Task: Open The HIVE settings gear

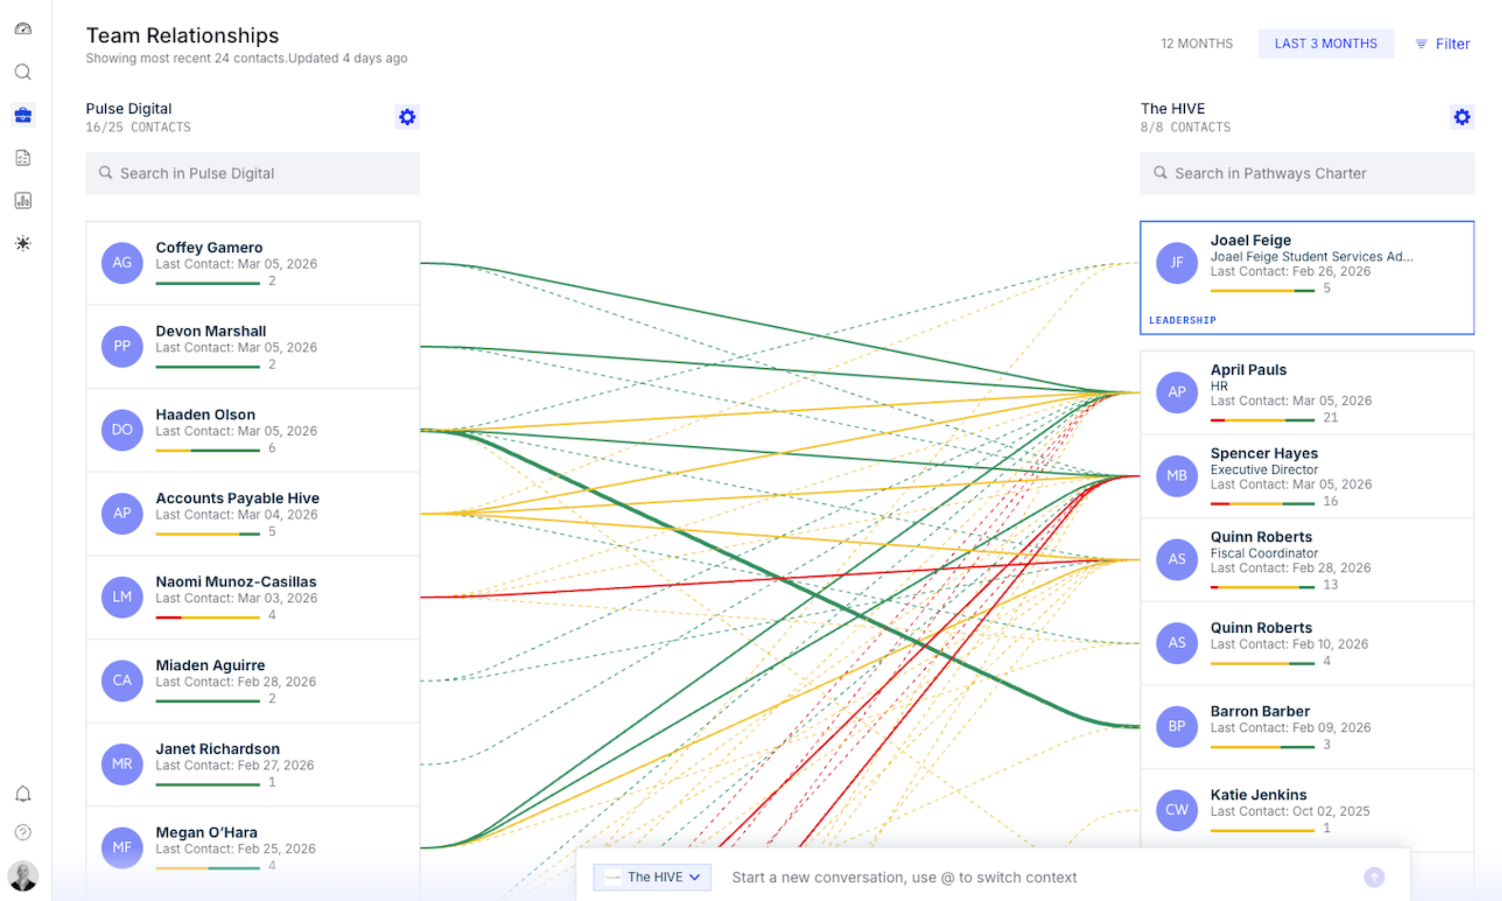Action: pos(1461,117)
